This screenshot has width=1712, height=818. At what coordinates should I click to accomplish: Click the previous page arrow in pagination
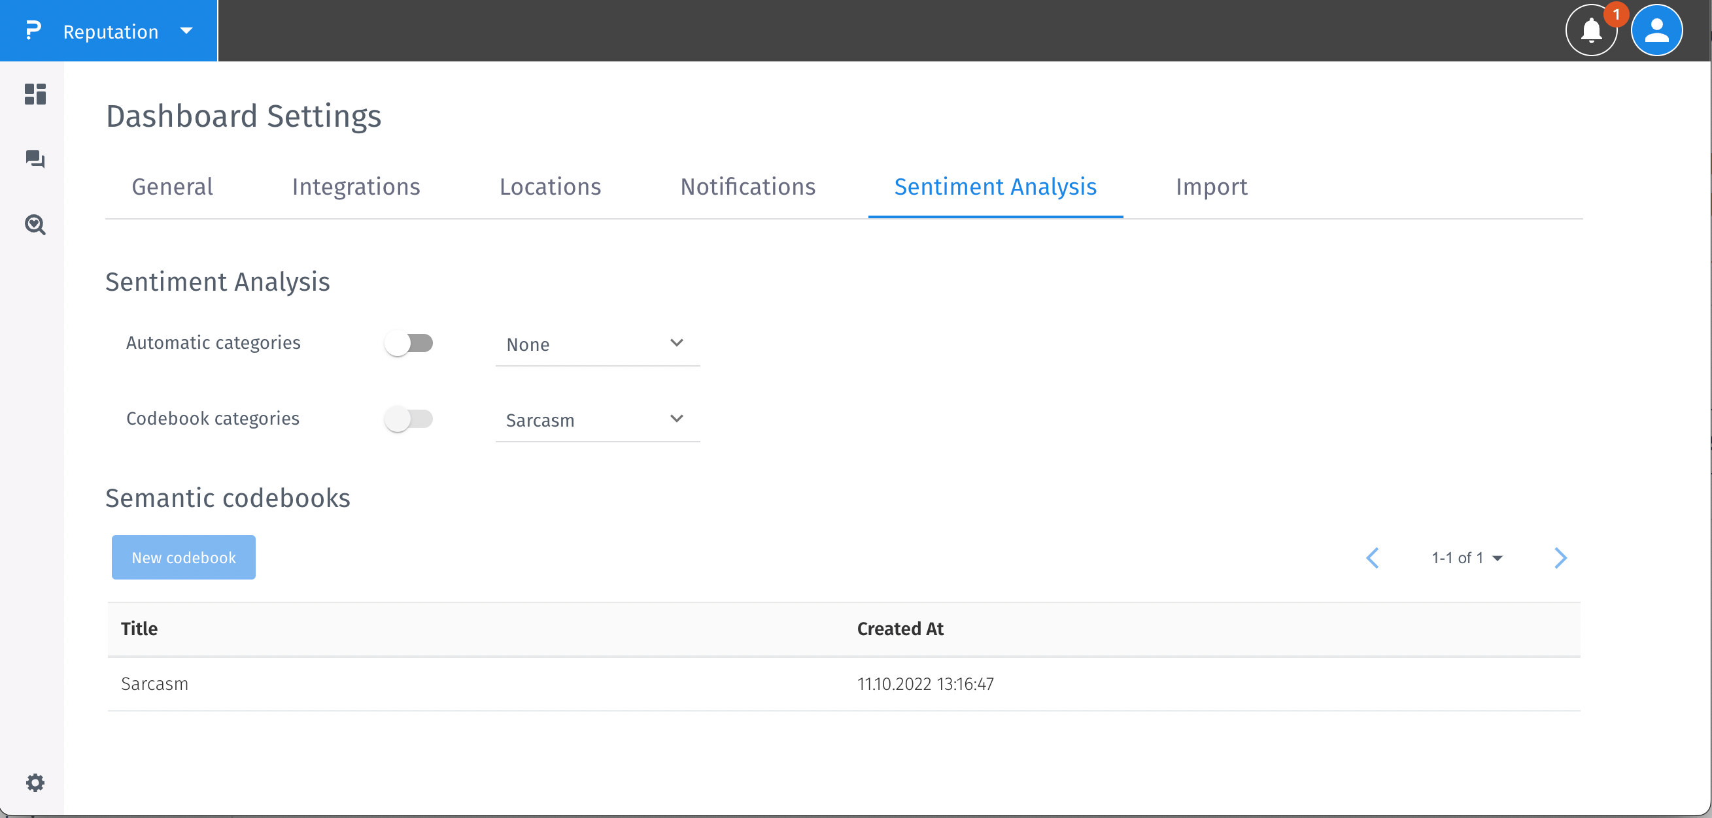[x=1373, y=558]
